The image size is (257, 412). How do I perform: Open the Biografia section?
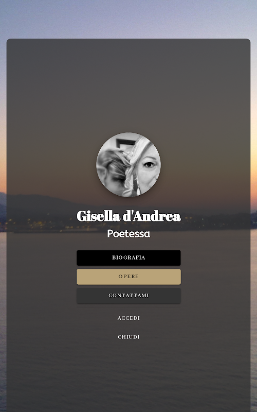point(128,258)
